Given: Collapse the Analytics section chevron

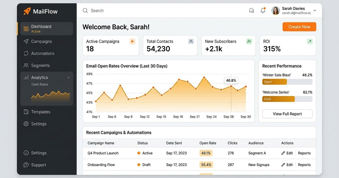Looking at the screenshot, I should pyautogui.click(x=68, y=77).
